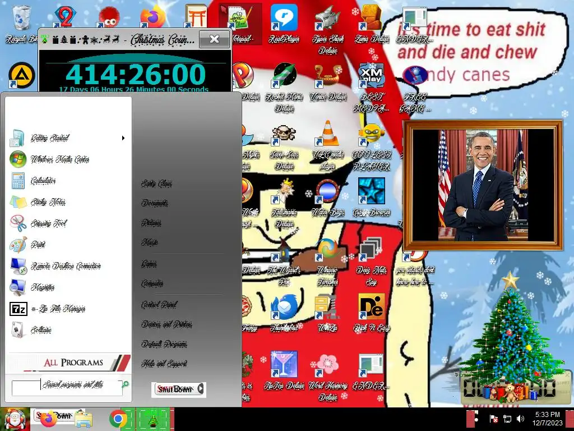This screenshot has height=431, width=574.
Task: Open Magnifier from the Start menu
Action: 68,287
